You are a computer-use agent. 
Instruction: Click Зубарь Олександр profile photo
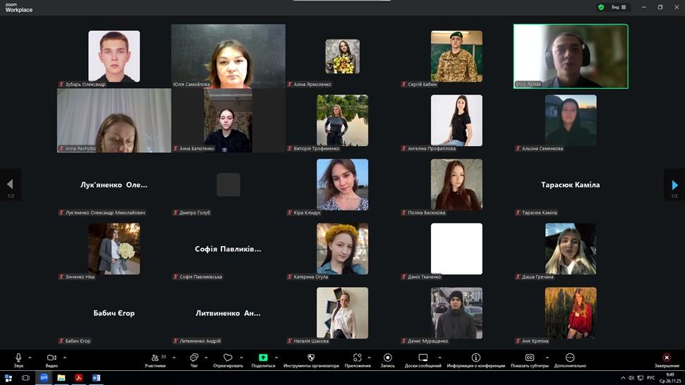(x=114, y=56)
